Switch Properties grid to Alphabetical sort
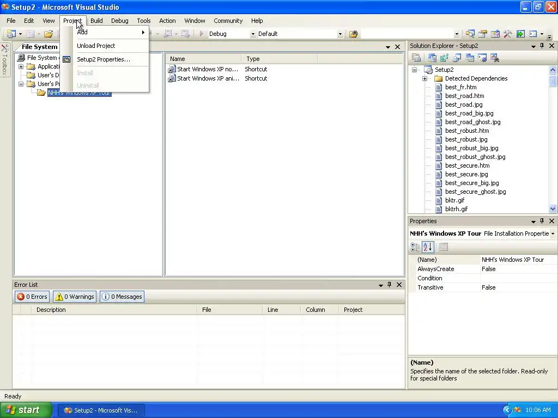 pyautogui.click(x=428, y=247)
